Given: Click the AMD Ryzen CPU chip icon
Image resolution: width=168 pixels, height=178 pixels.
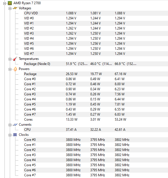Looking at the screenshot, I should tap(10, 3).
